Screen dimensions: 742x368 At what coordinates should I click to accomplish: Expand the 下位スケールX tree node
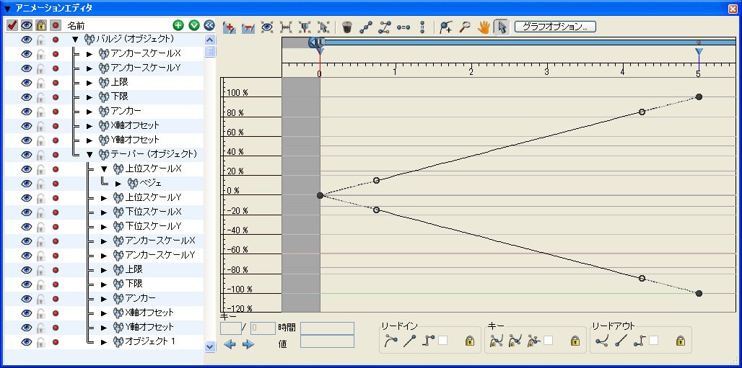coord(104,212)
